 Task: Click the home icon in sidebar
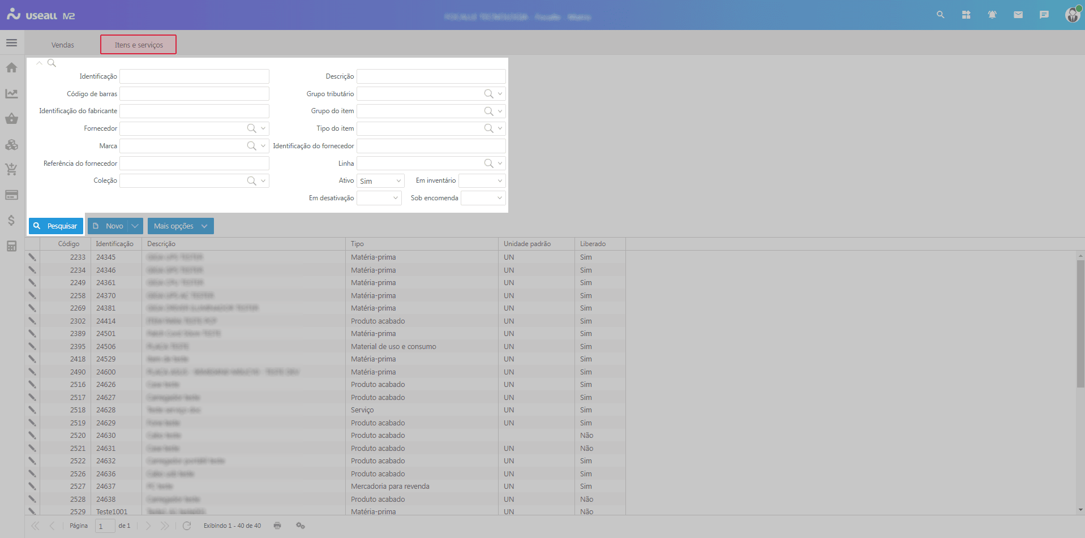11,68
